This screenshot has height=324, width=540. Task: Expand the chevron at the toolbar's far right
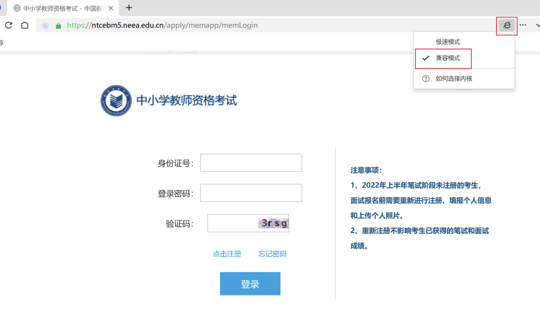click(x=537, y=25)
